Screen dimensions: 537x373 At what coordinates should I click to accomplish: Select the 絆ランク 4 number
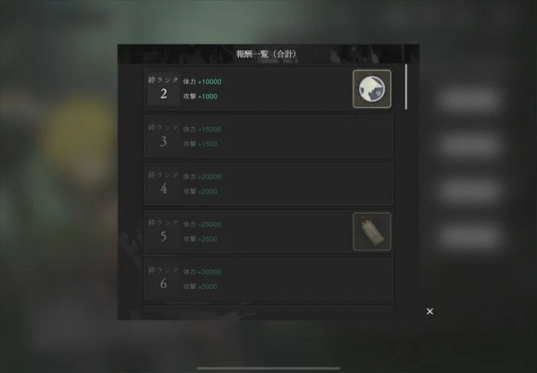click(x=164, y=189)
